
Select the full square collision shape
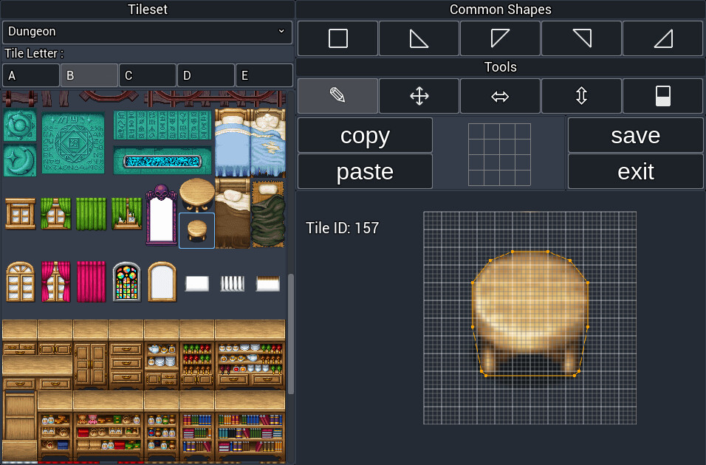(337, 38)
